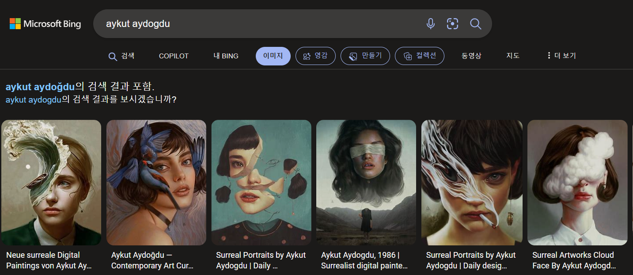The image size is (633, 275).
Task: Switch to the 검색 tab
Action: coord(121,56)
